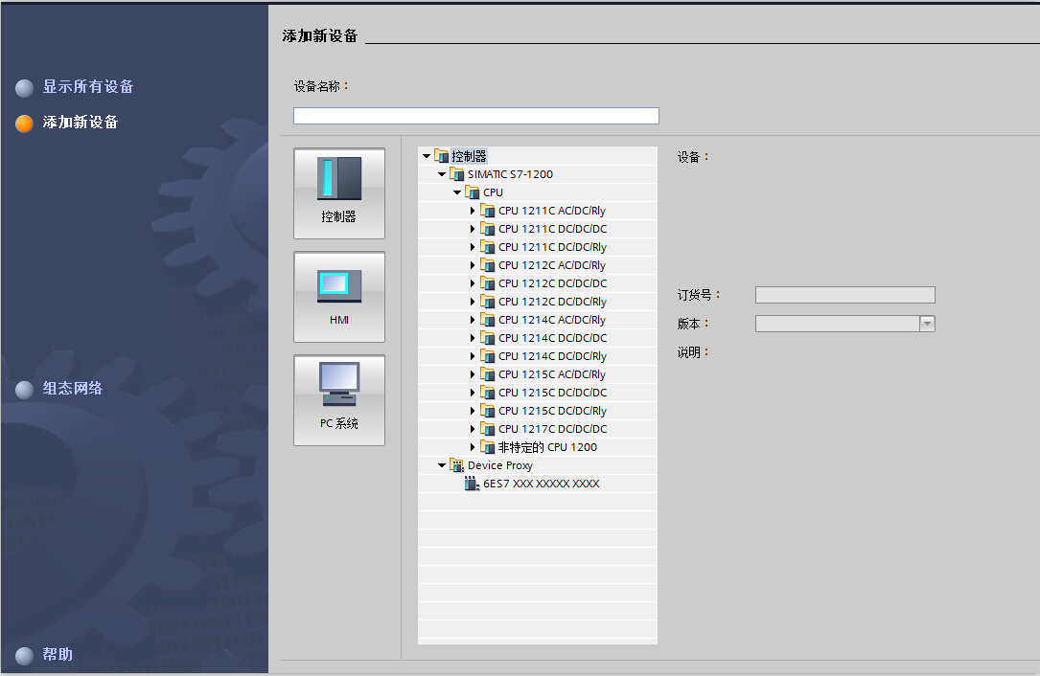Click grey bullet beside 显示所有设备
Viewport: 1040px width, 676px height.
[x=25, y=88]
